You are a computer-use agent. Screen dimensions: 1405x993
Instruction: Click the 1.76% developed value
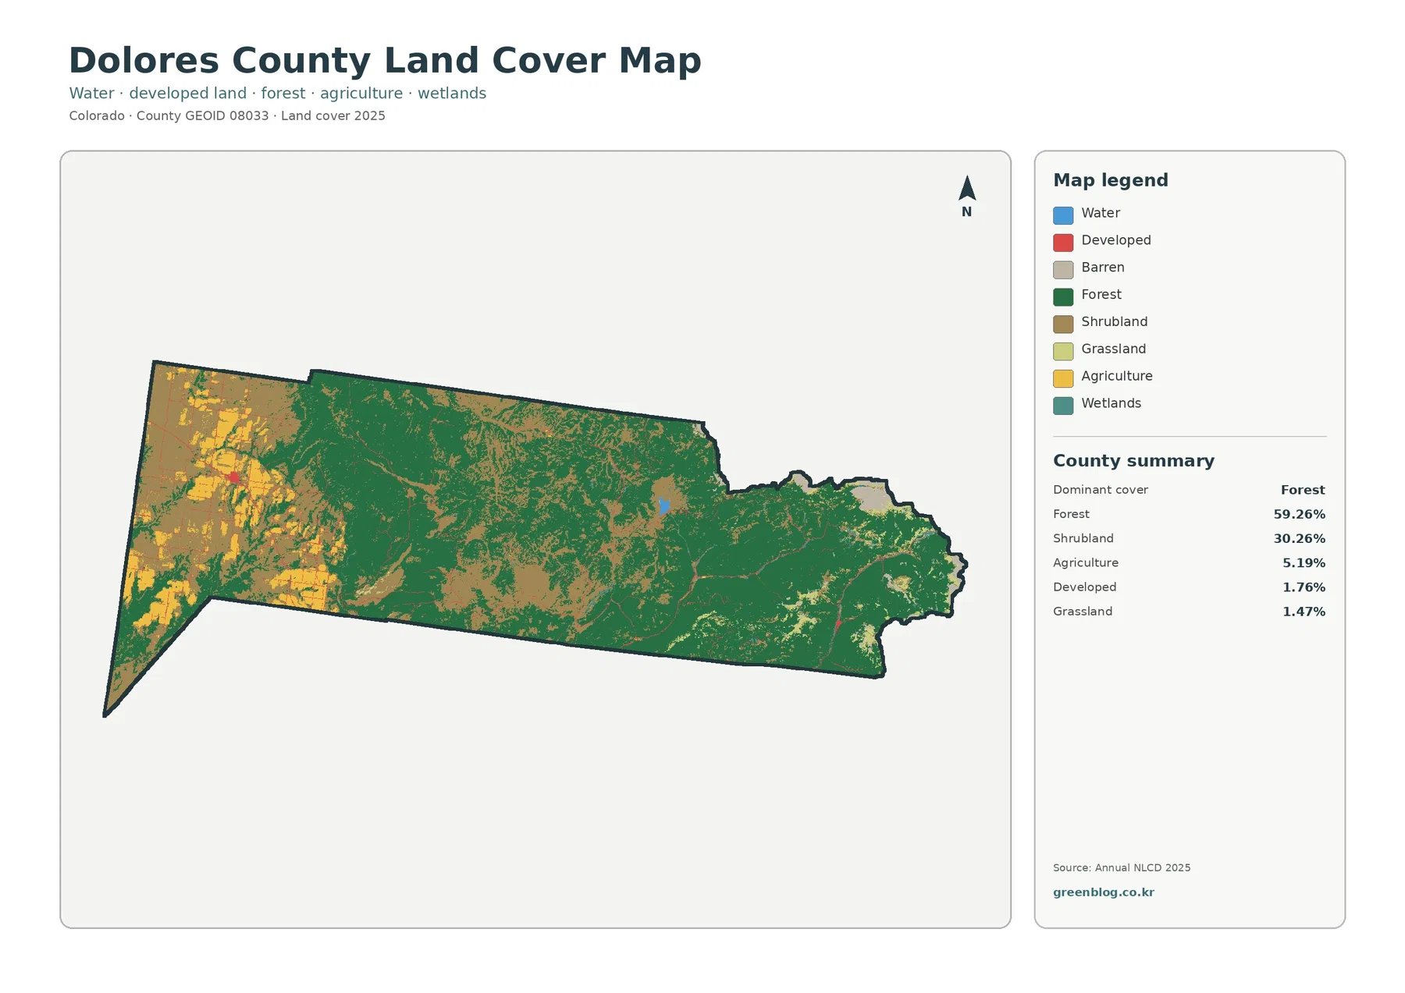click(x=1304, y=587)
